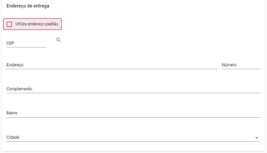Focus the CEP input field

click(26, 43)
